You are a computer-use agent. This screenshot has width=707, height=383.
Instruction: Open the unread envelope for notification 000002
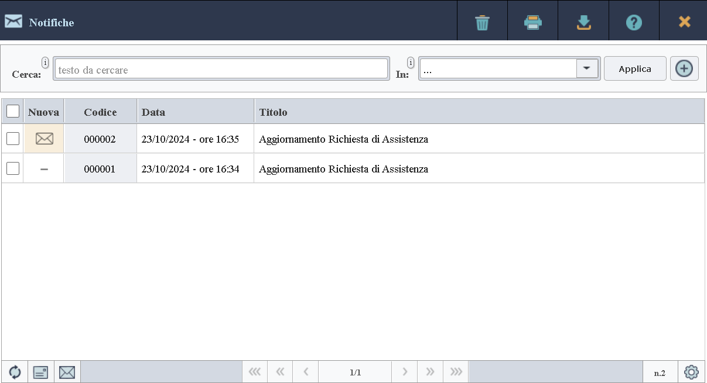(43, 139)
